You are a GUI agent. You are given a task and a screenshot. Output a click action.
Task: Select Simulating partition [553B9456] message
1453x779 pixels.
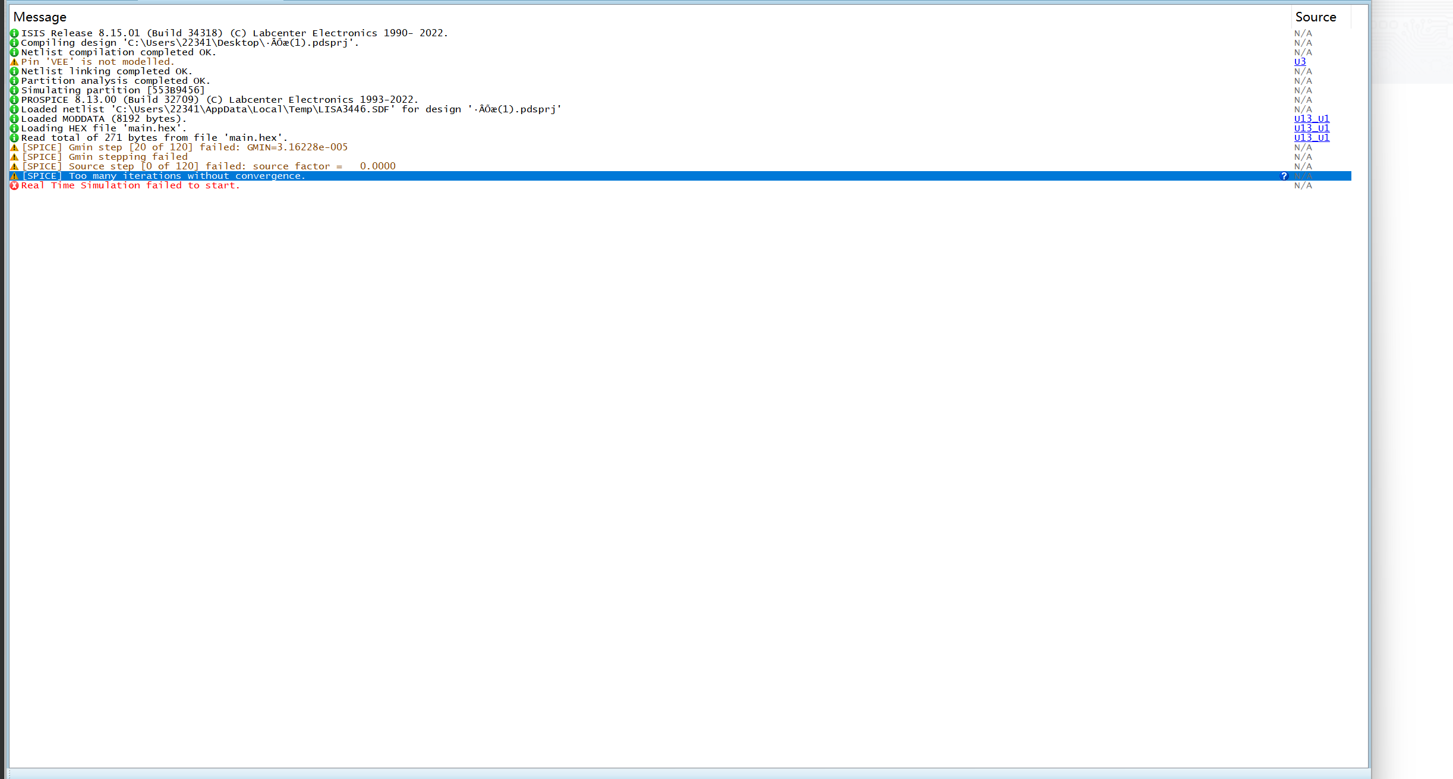click(113, 90)
